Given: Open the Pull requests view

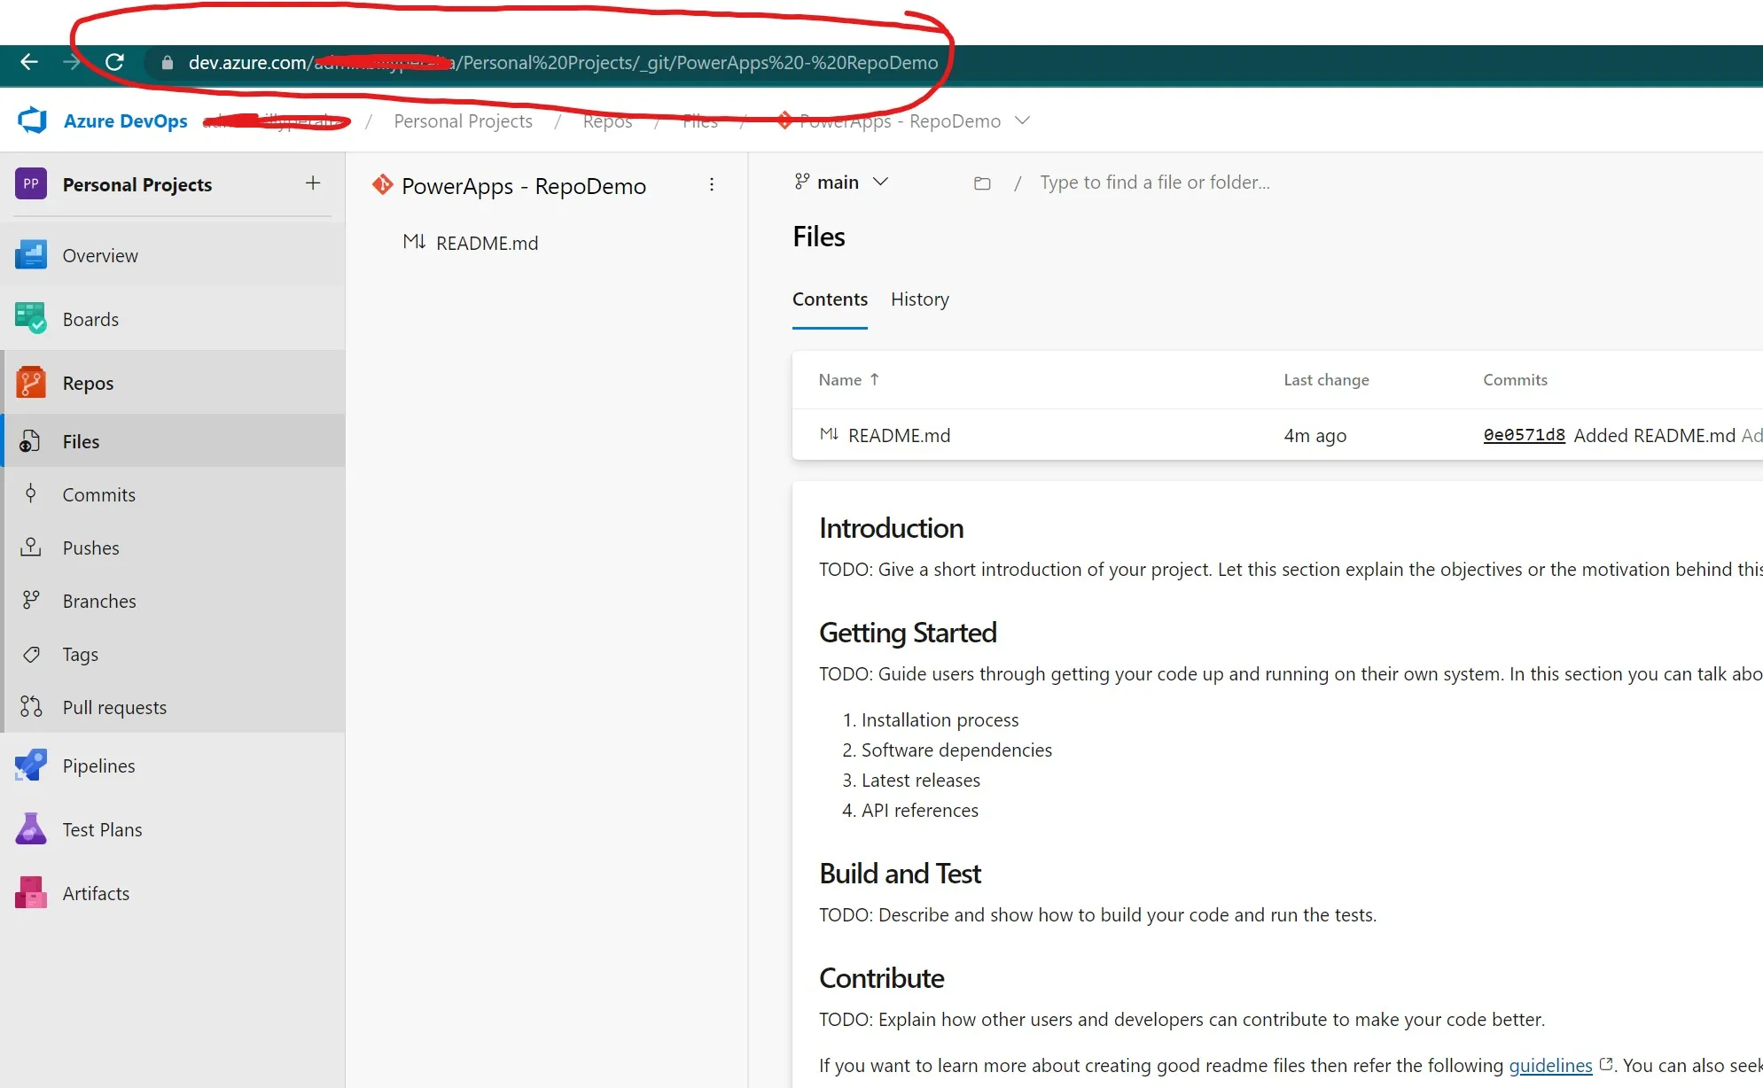Looking at the screenshot, I should point(114,707).
